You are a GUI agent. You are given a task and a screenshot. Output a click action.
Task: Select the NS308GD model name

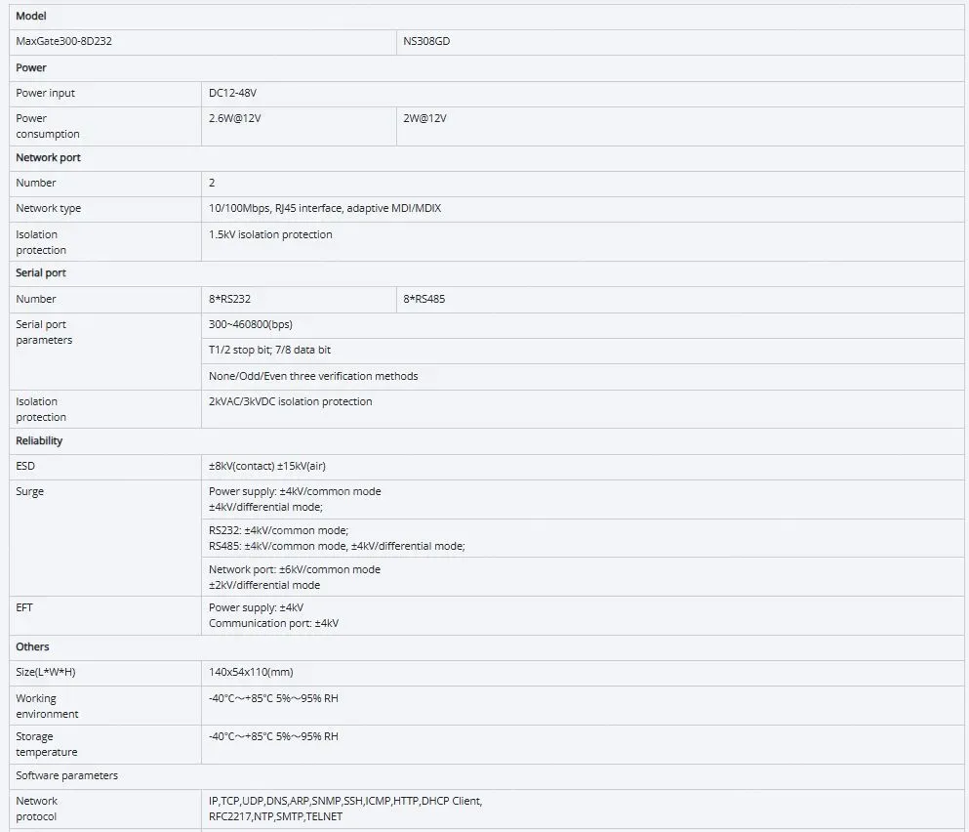pyautogui.click(x=426, y=42)
